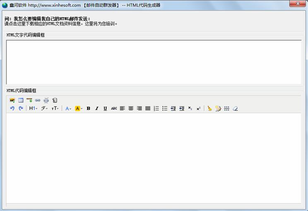308x211 pixels.
Task: Insert a numbered list
Action: point(156,108)
